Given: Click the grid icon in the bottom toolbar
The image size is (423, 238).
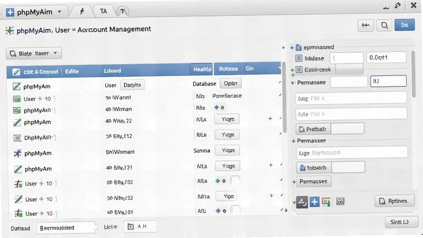Looking at the screenshot, I should pos(341,202).
